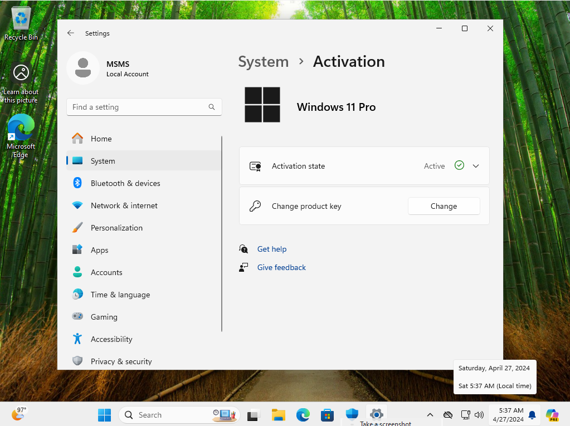Image resolution: width=570 pixels, height=426 pixels.
Task: Open Bluetooth & devices settings
Action: 125,183
